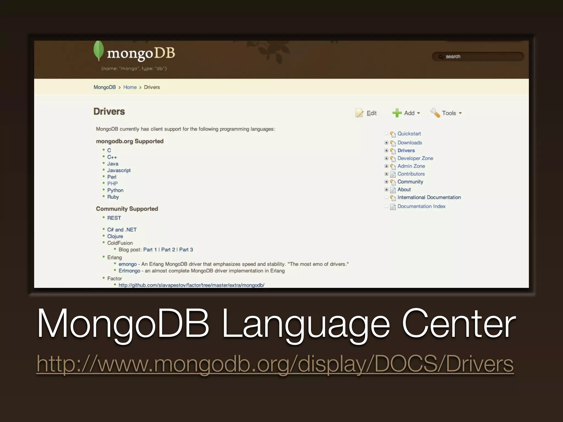Viewport: 563px width, 422px height.
Task: Open the Tools dropdown menu
Action: point(452,113)
